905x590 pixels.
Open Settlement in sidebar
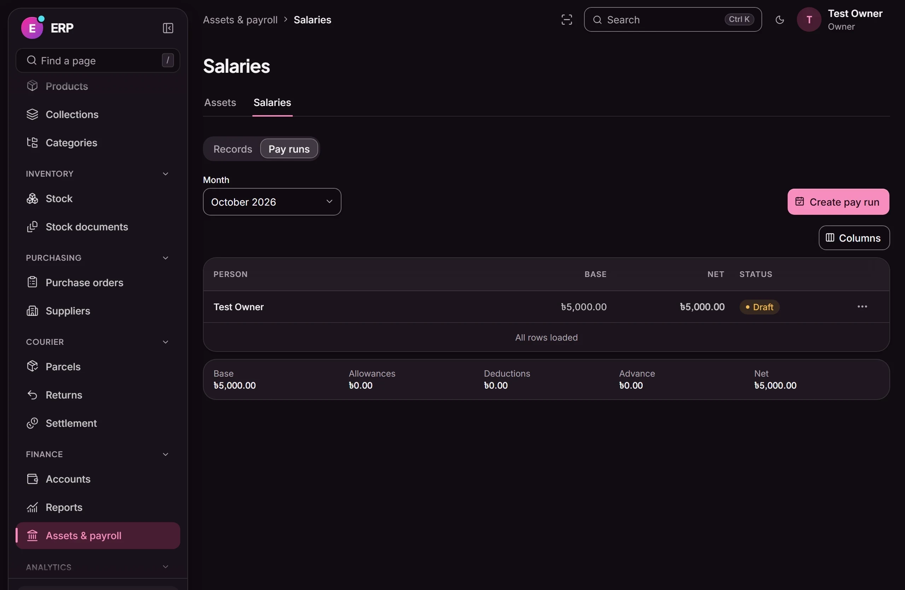[98, 423]
